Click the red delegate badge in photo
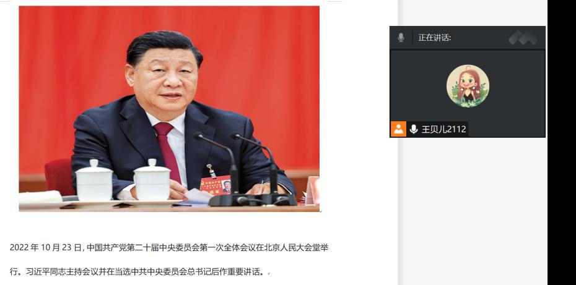The height and width of the screenshot is (285, 576). 216,185
